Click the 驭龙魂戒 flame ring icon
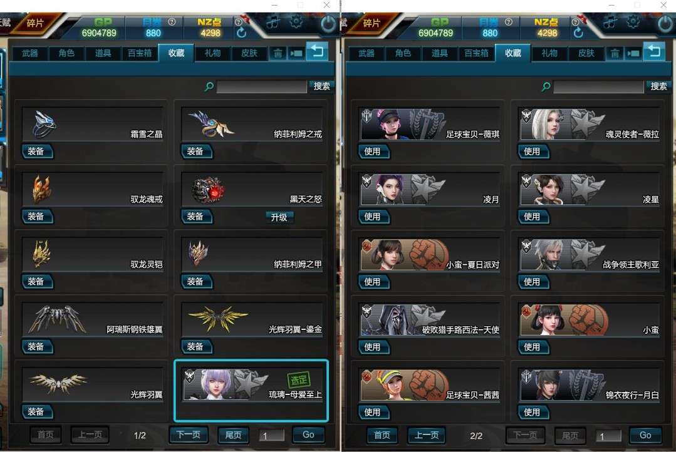Screen dimensions: 676x452 42,189
